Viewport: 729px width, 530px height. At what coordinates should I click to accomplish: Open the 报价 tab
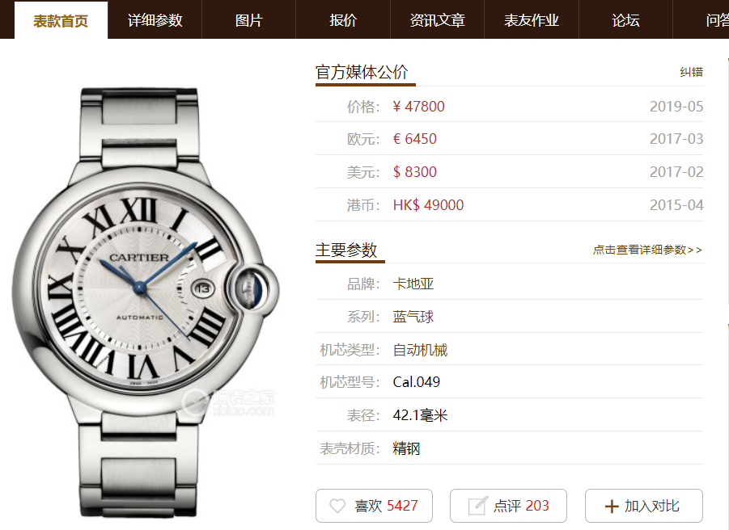click(x=343, y=20)
